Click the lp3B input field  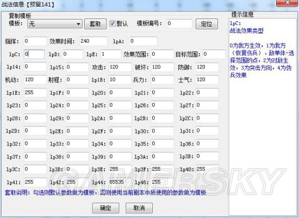tap(207, 157)
